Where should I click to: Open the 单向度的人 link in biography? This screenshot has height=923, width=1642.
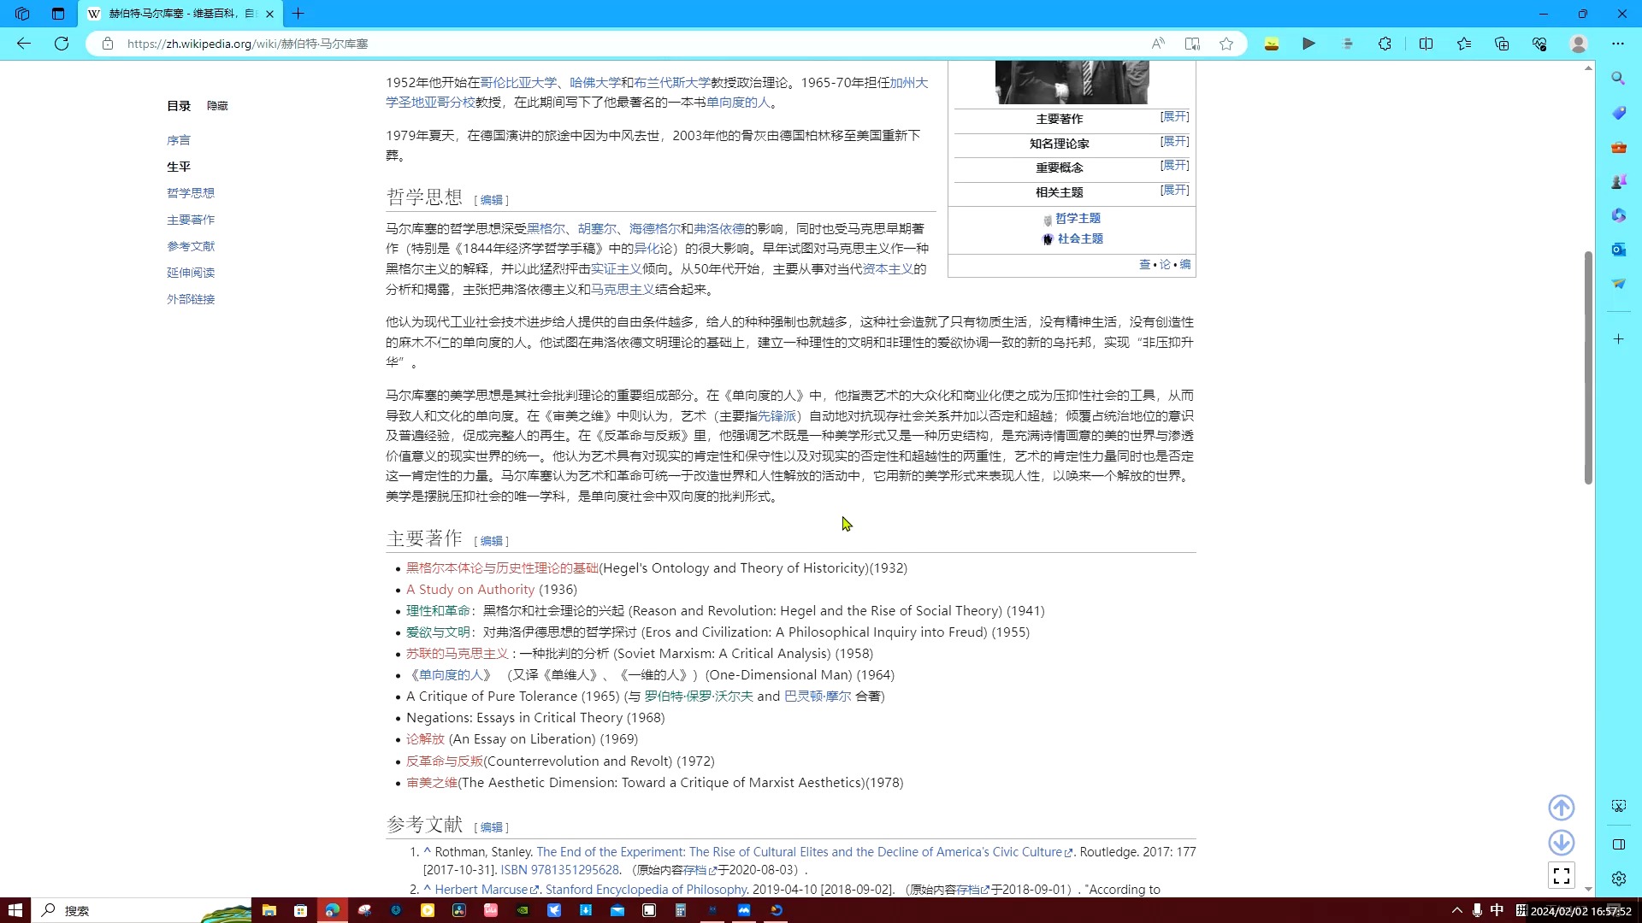click(x=738, y=103)
